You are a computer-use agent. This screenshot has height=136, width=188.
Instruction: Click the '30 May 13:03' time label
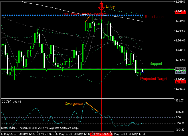point(118,134)
